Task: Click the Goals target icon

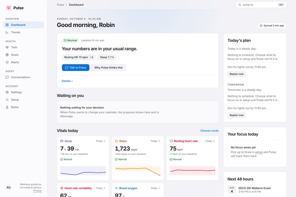Action: click(7, 55)
